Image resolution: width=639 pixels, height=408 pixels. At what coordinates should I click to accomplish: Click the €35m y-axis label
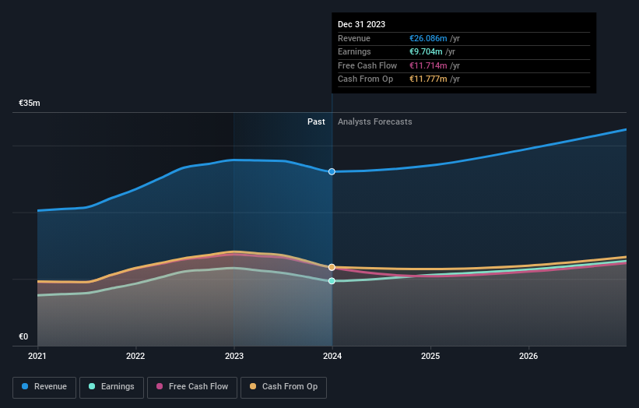(30, 103)
